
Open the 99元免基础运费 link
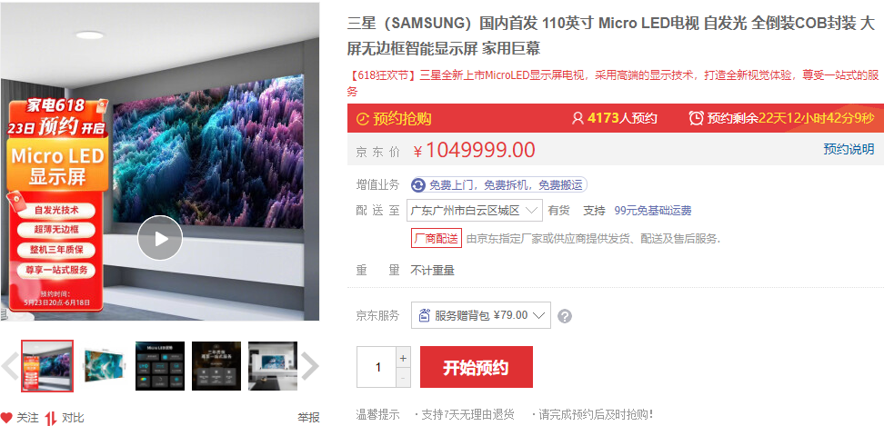pos(653,211)
